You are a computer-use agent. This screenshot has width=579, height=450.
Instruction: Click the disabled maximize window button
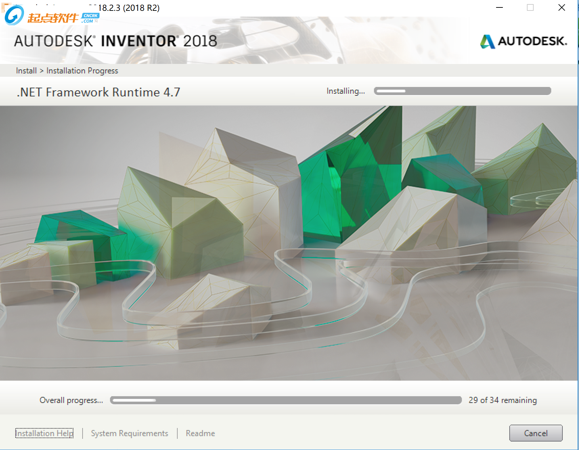click(x=530, y=7)
